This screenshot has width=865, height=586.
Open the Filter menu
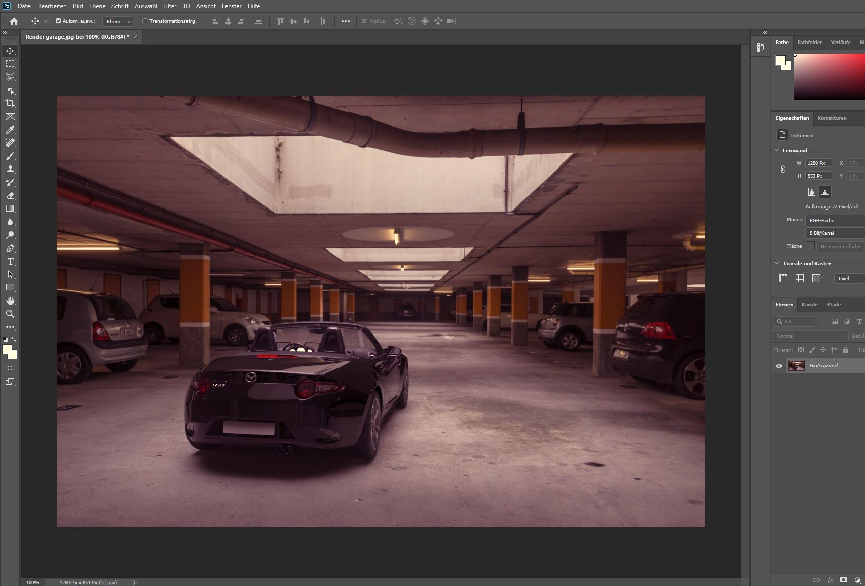click(x=169, y=6)
